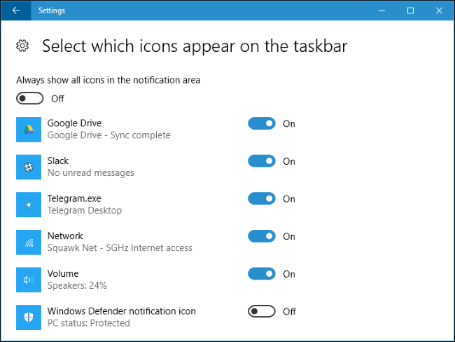The image size is (455, 342).
Task: Click the Slack app icon
Action: tap(29, 167)
